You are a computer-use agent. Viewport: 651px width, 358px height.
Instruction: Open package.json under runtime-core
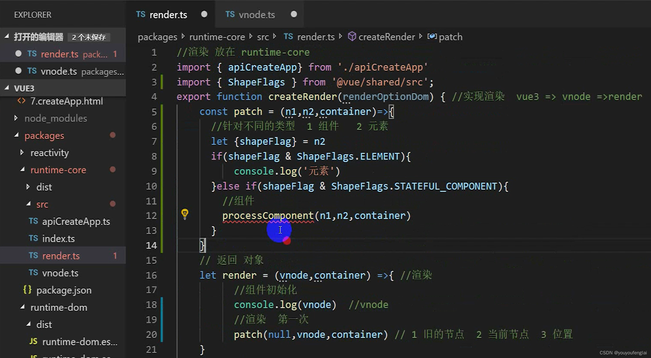[x=63, y=290]
